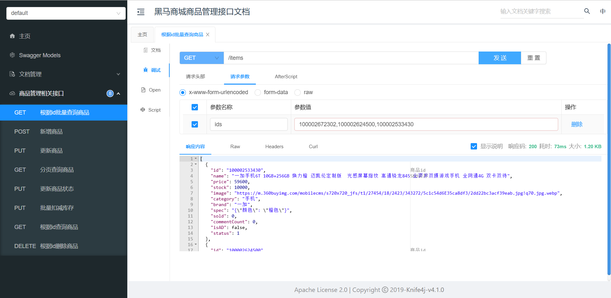Click the ids parameter value field
Viewport: 611px width, 298px height.
click(426, 124)
